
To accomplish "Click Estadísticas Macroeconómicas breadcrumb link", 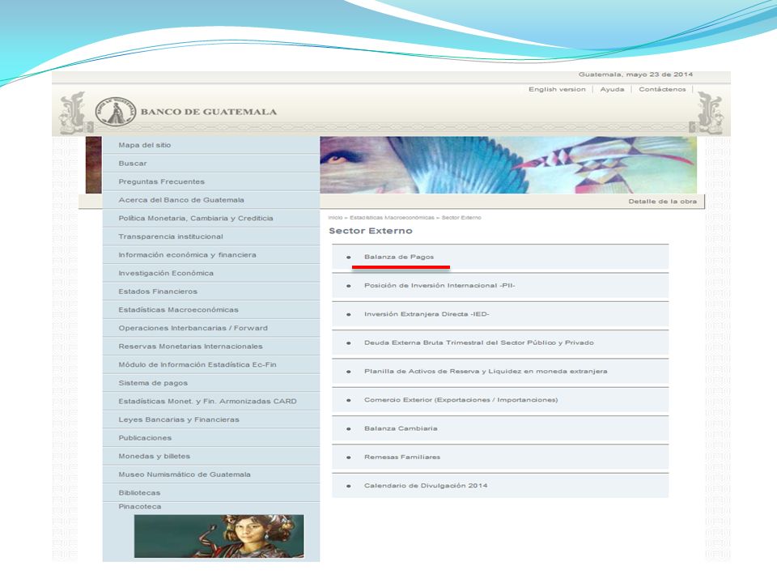I will (392, 218).
